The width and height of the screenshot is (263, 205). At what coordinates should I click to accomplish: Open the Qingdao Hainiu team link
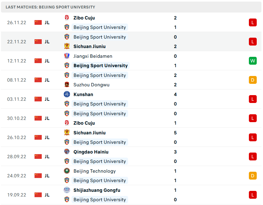(91, 152)
